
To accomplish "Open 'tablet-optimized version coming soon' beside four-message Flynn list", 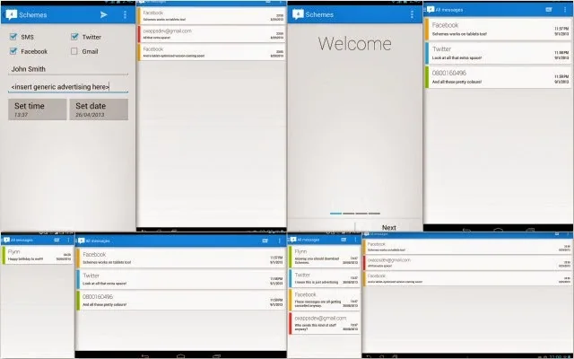I will pyautogui.click(x=467, y=278).
